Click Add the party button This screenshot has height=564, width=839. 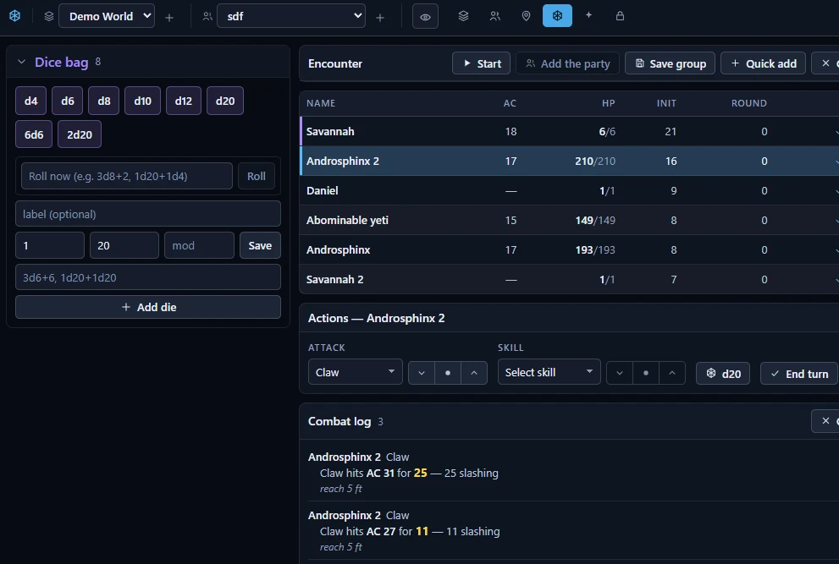[x=567, y=63]
